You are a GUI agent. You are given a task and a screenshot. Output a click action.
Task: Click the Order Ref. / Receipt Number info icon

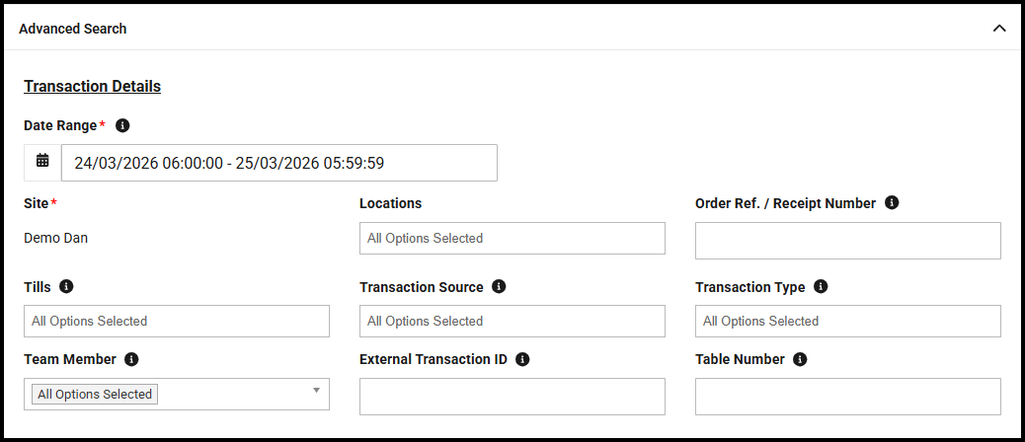[892, 203]
